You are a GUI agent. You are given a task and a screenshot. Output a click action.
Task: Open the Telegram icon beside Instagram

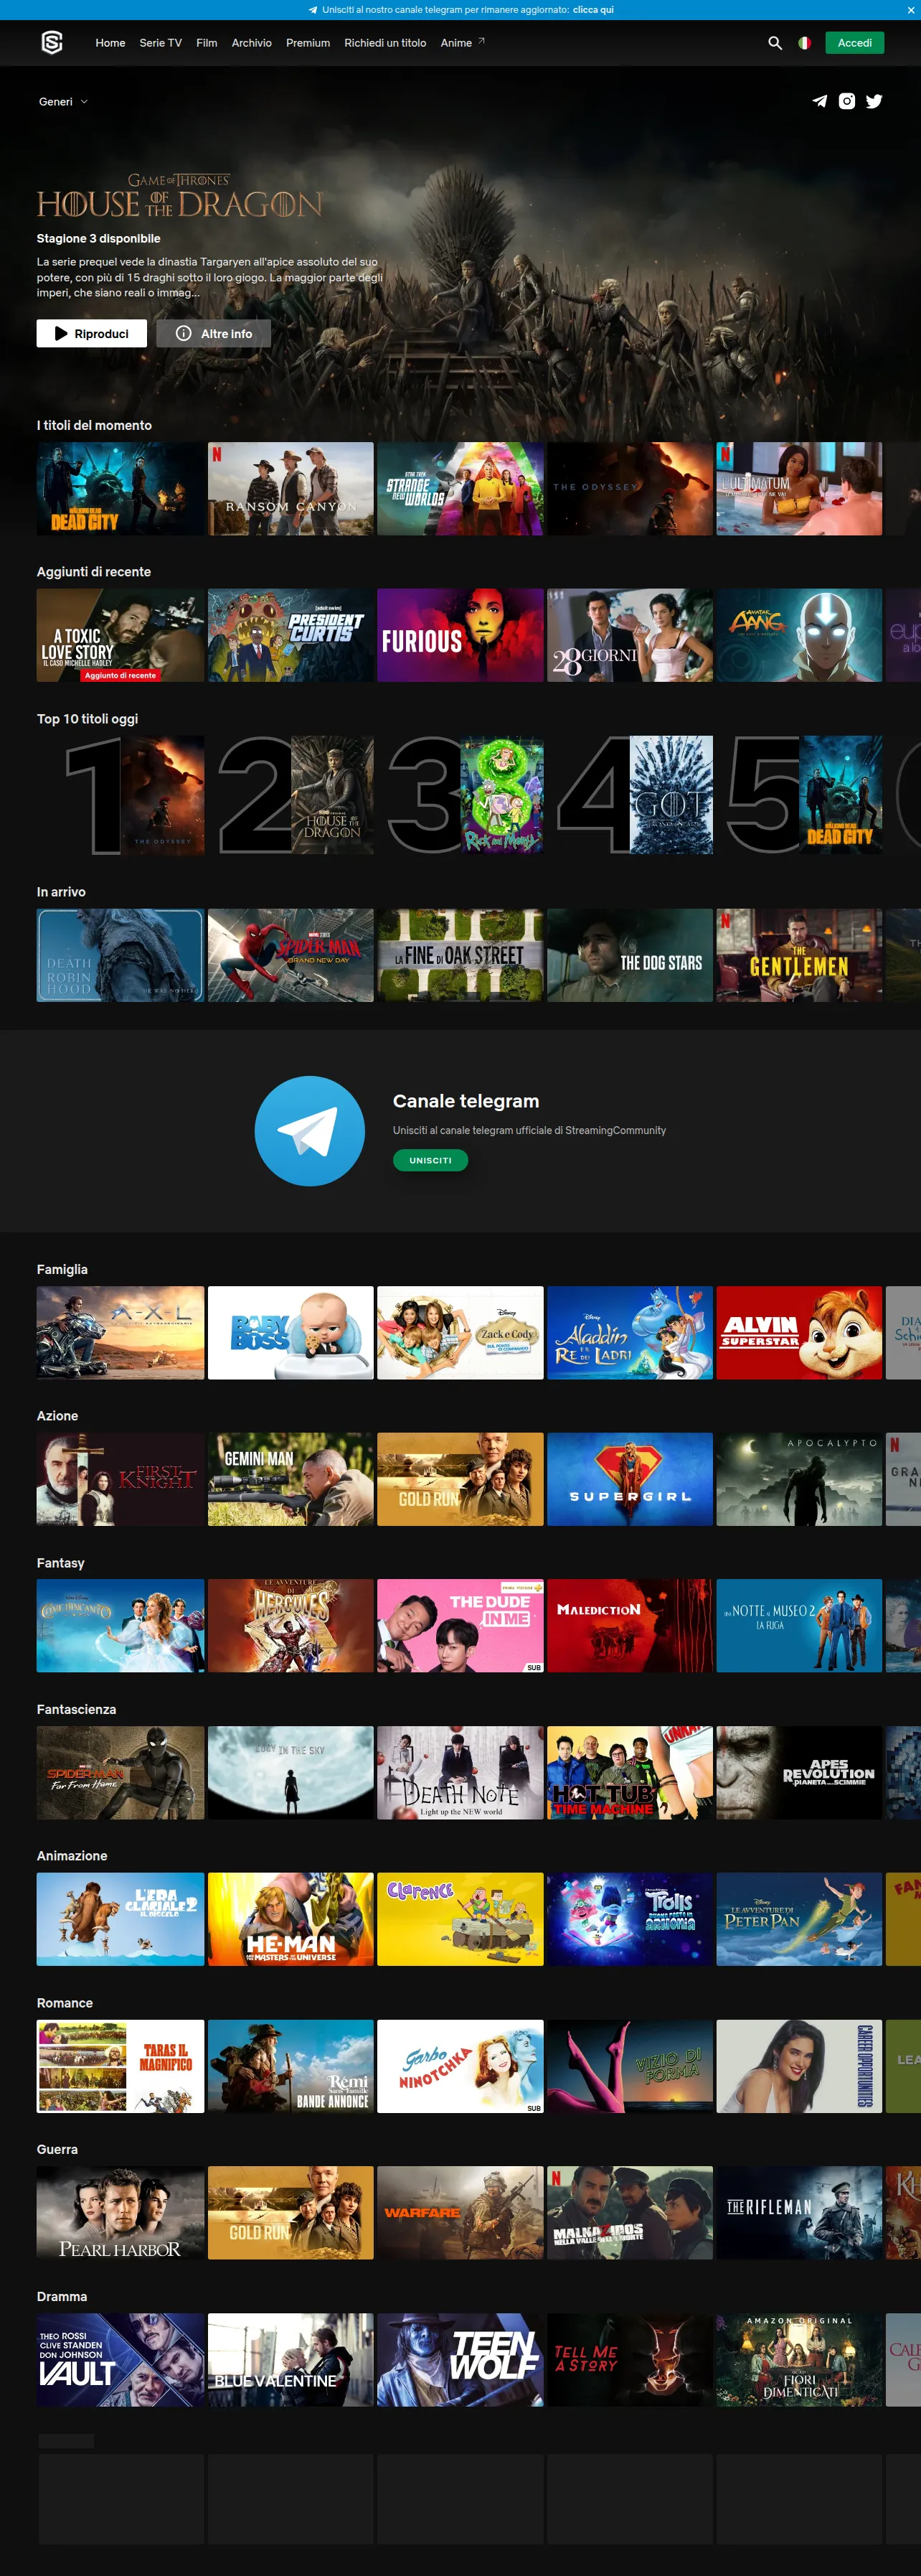(x=819, y=101)
